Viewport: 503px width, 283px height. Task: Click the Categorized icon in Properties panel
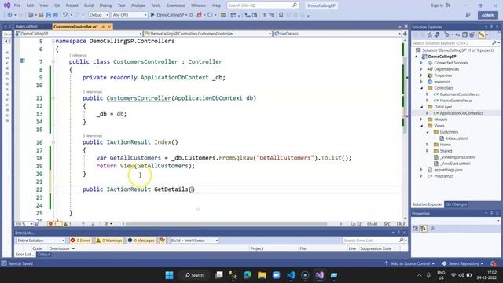tap(416, 229)
